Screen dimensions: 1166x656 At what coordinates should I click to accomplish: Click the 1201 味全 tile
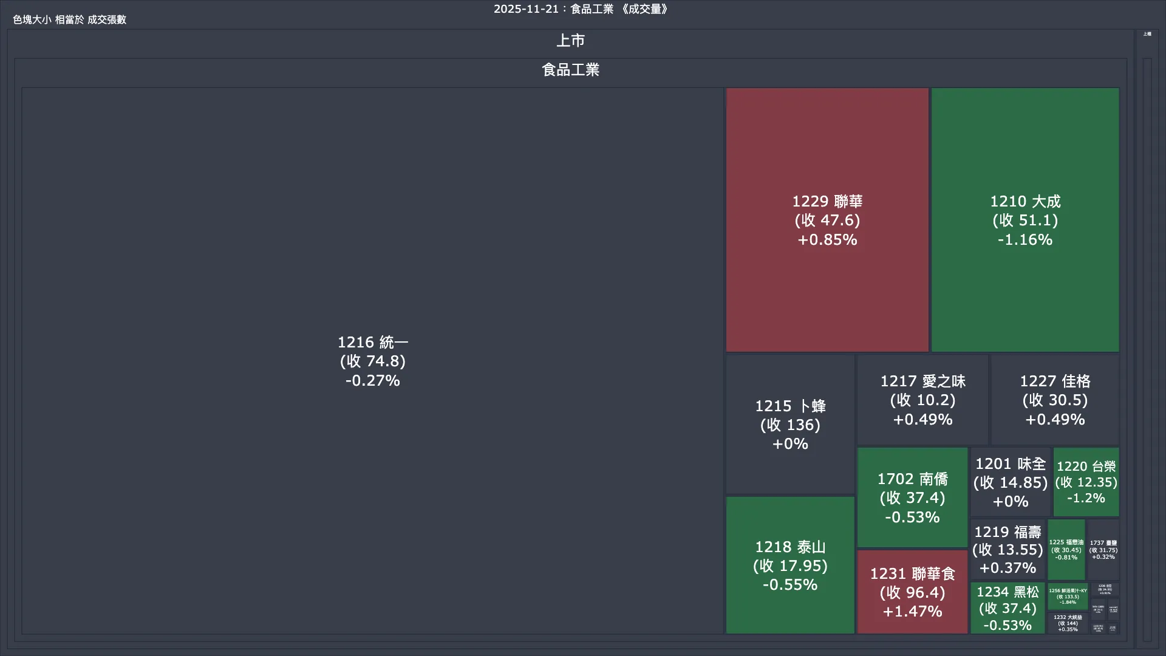point(1010,482)
